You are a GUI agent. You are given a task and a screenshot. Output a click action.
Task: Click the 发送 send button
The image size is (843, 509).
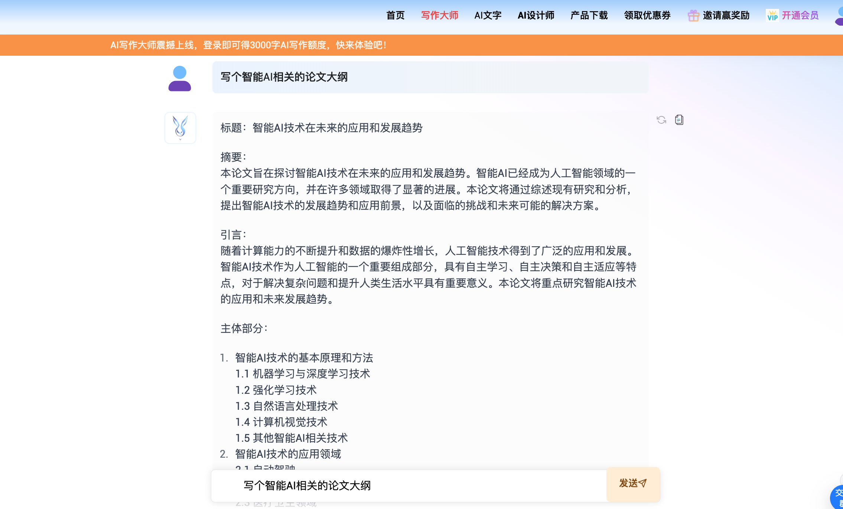click(x=633, y=484)
